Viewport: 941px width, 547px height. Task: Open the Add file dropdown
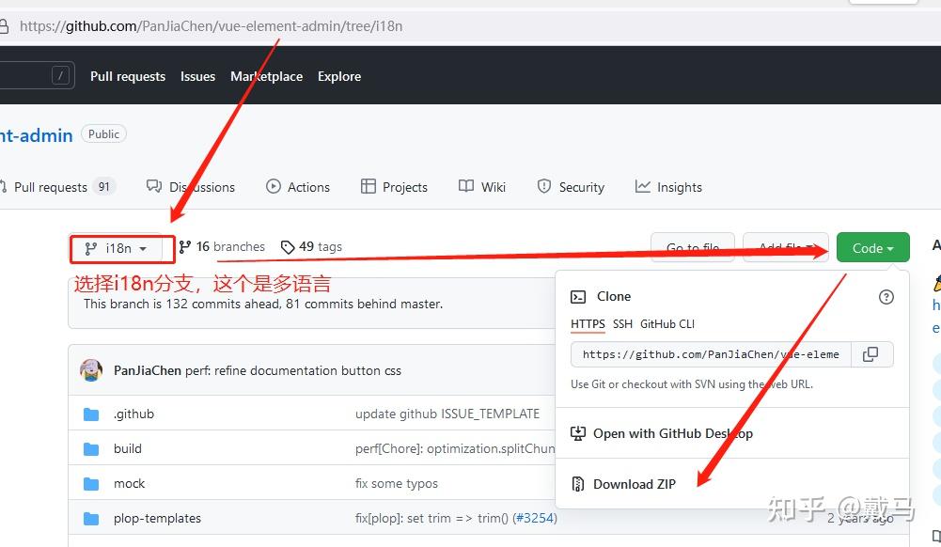pyautogui.click(x=786, y=247)
